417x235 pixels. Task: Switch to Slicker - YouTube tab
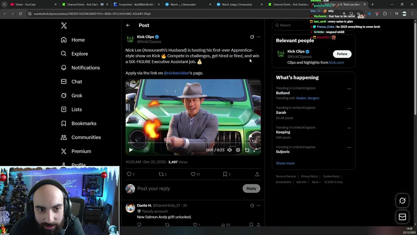pos(33,5)
